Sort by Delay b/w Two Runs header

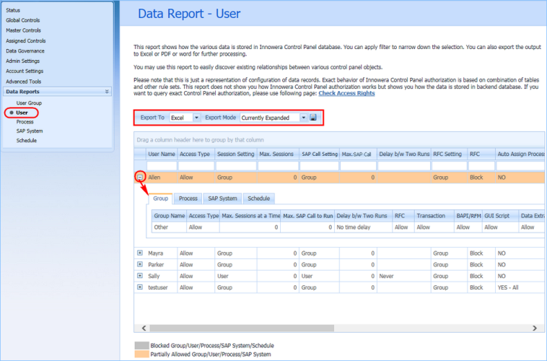pyautogui.click(x=404, y=154)
